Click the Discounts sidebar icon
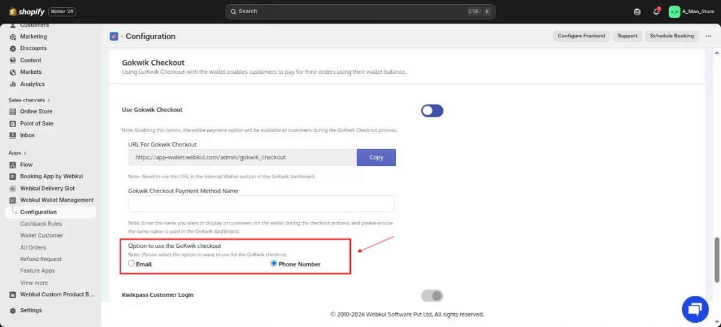 tap(13, 48)
